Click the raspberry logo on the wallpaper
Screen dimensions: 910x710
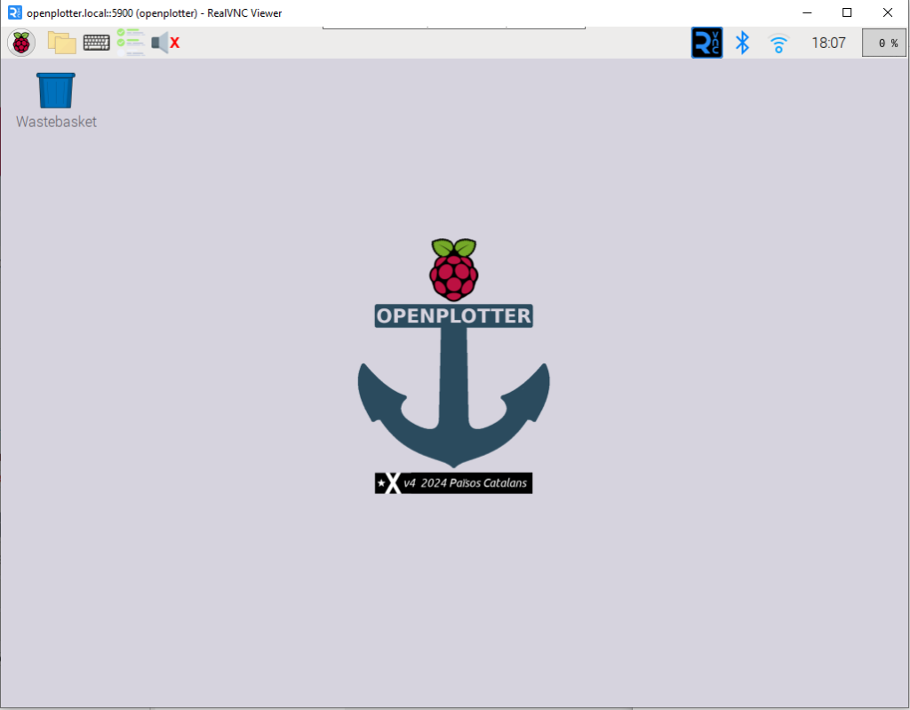coord(453,269)
